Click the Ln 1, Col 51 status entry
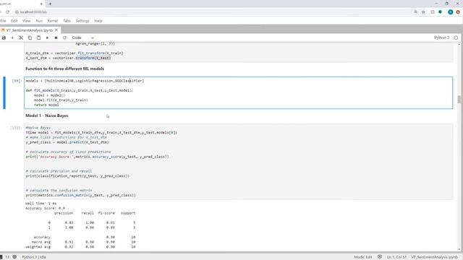463x260 pixels. (396, 257)
